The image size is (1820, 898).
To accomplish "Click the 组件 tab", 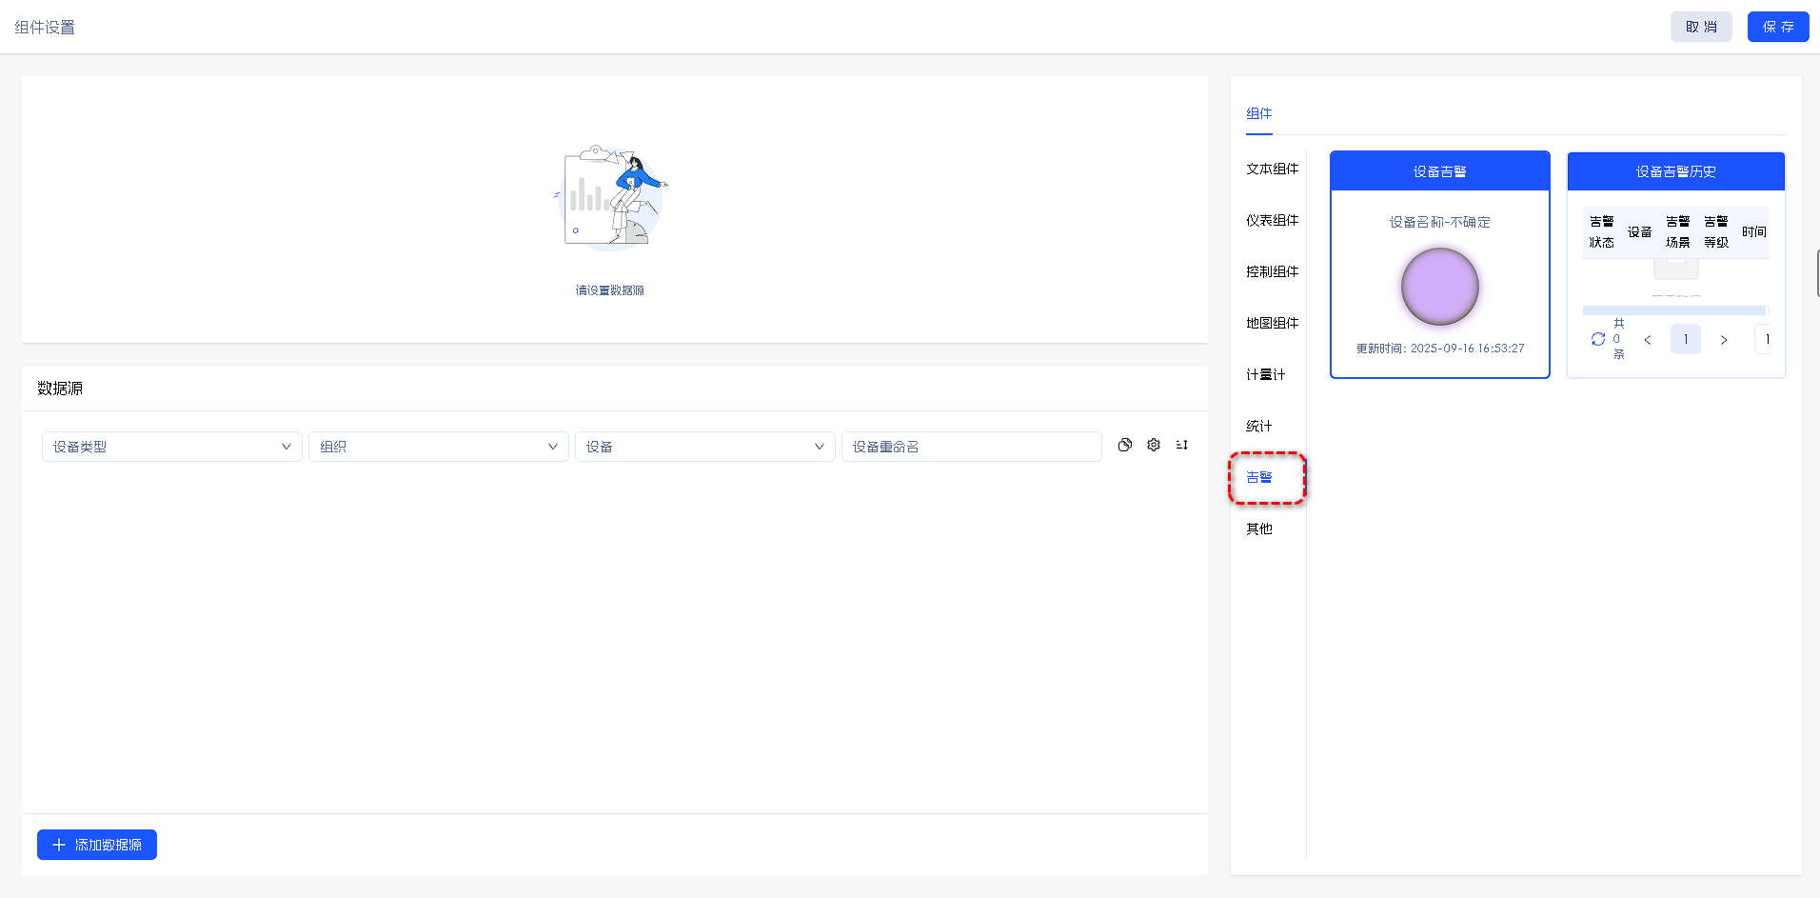I will (x=1258, y=113).
